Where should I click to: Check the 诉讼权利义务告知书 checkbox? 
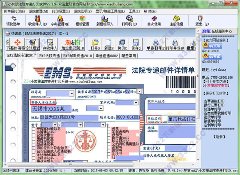point(34,148)
